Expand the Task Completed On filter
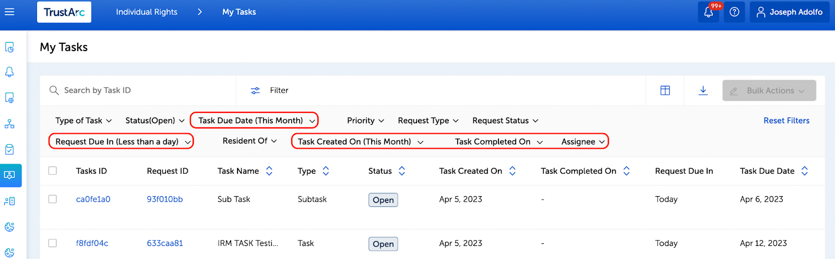835x259 pixels. 499,142
